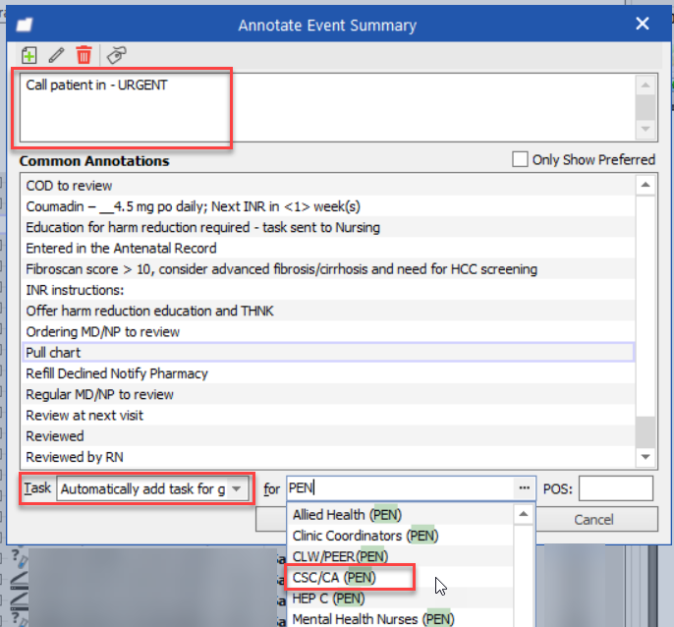Open the Task dropdown menu
This screenshot has height=627, width=674.
(237, 488)
